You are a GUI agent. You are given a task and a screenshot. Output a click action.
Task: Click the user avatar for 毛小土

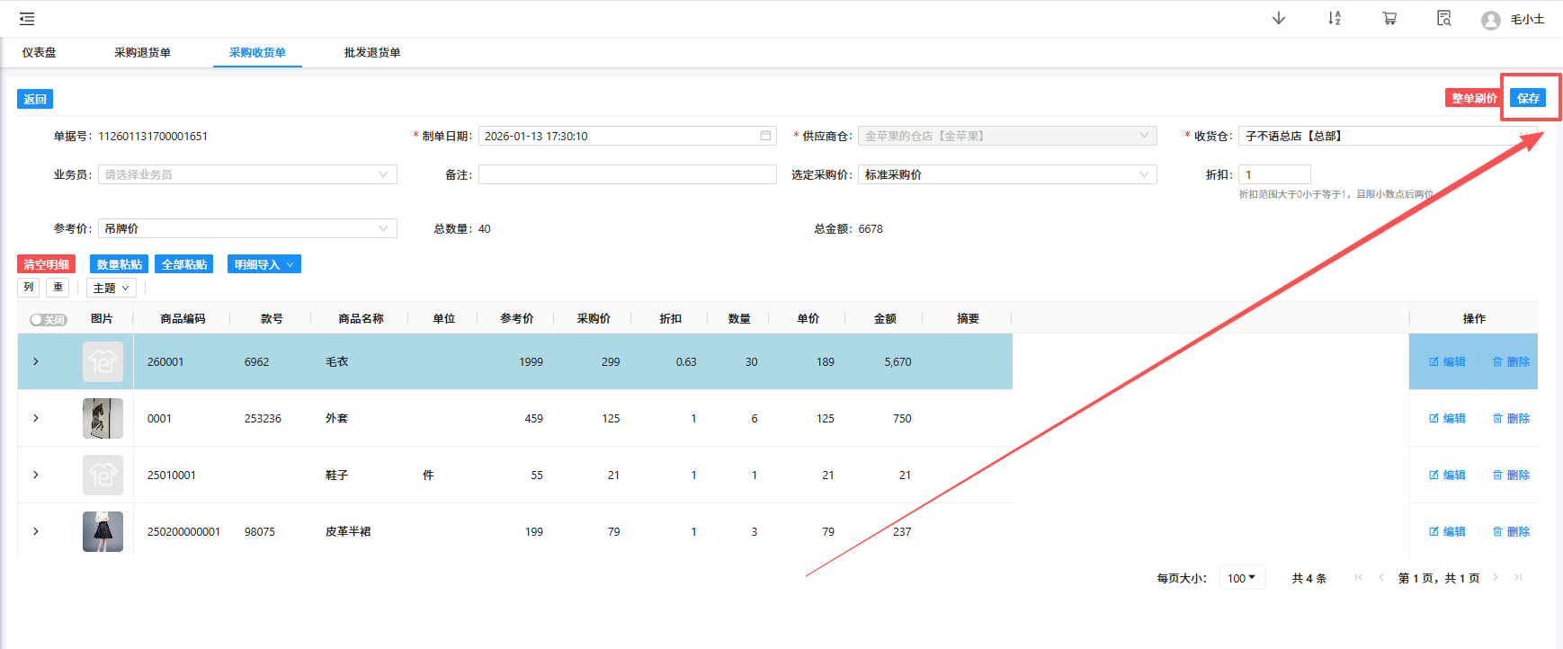1490,20
